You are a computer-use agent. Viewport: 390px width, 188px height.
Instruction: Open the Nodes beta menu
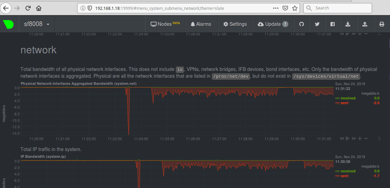tap(165, 24)
